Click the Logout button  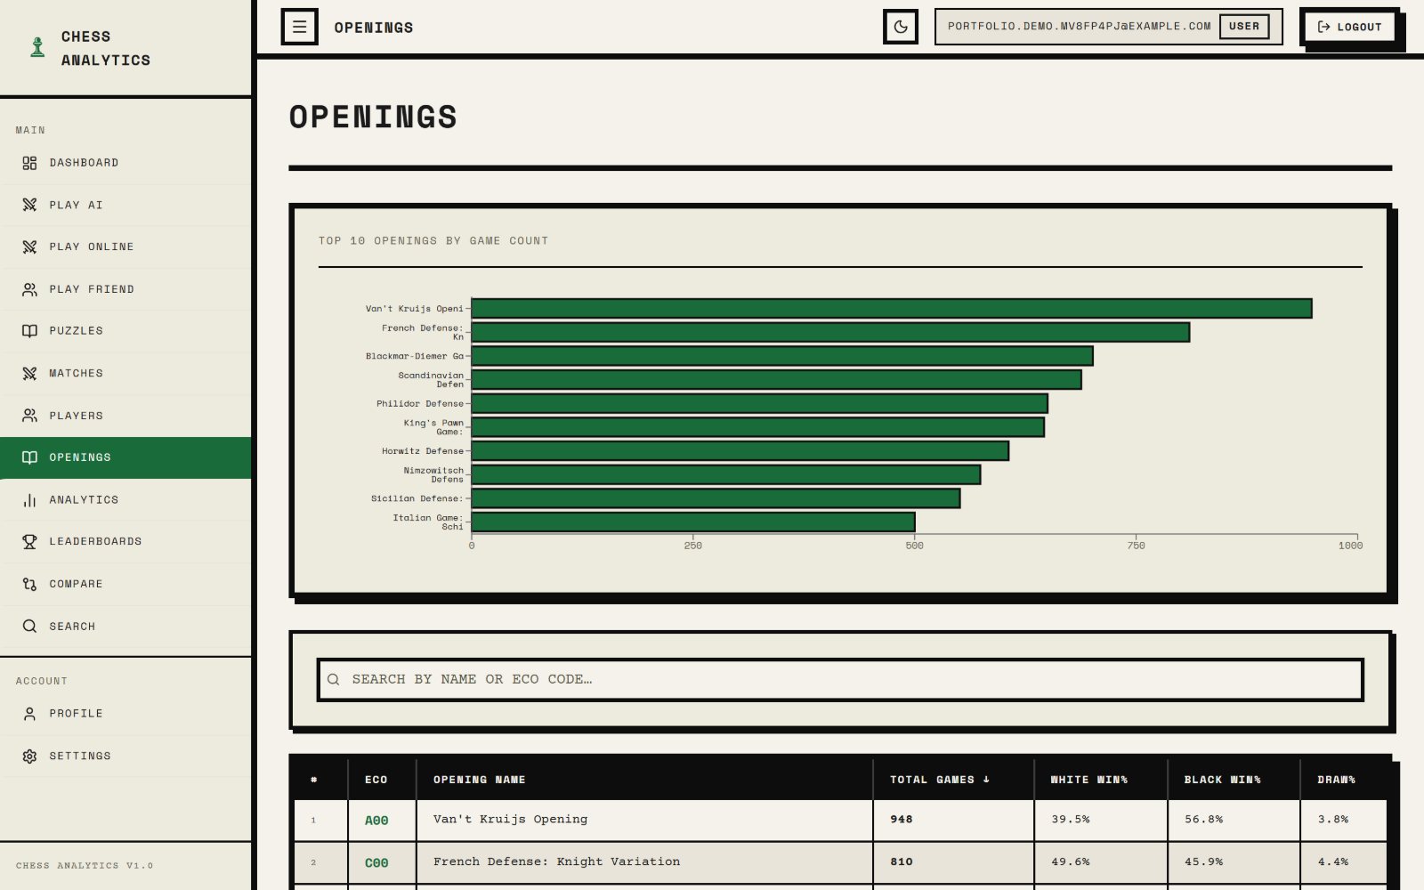click(1349, 27)
